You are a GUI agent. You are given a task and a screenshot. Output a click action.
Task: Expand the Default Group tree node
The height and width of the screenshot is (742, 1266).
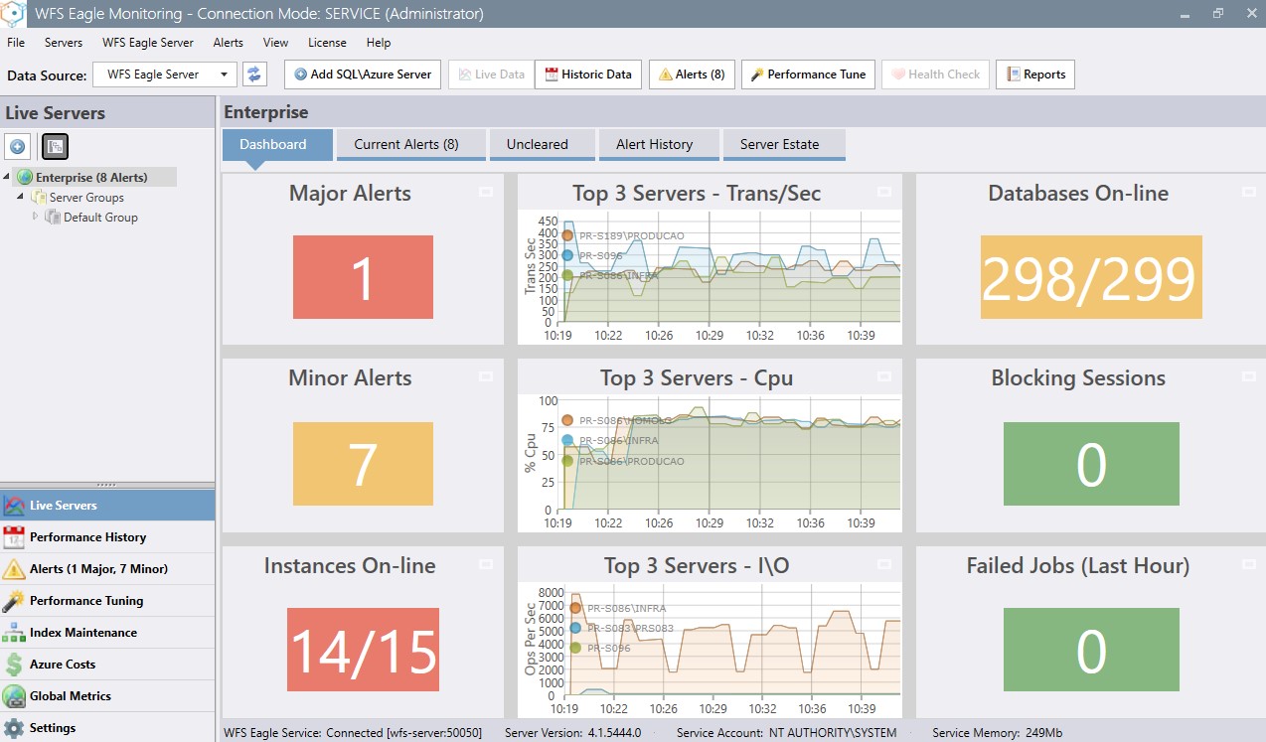pos(37,217)
